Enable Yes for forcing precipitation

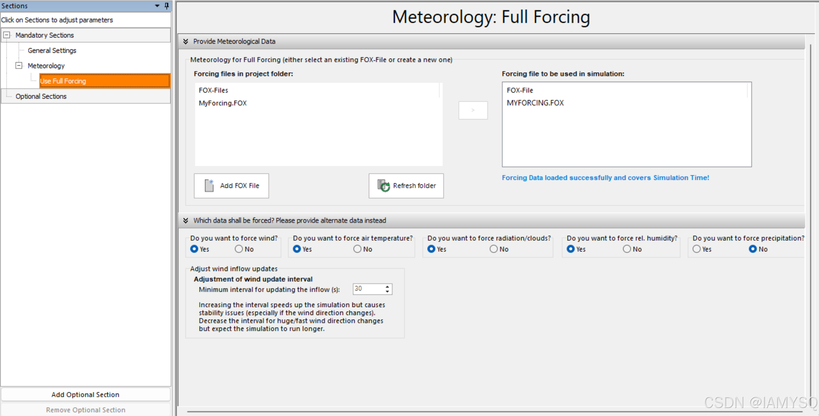pyautogui.click(x=697, y=249)
